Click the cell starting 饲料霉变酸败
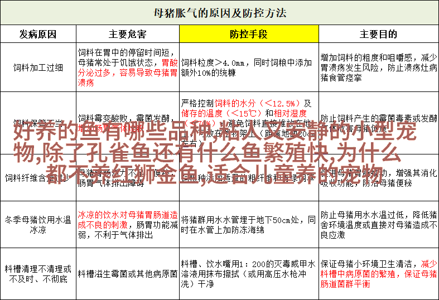The image size is (439, 300). tap(128, 123)
